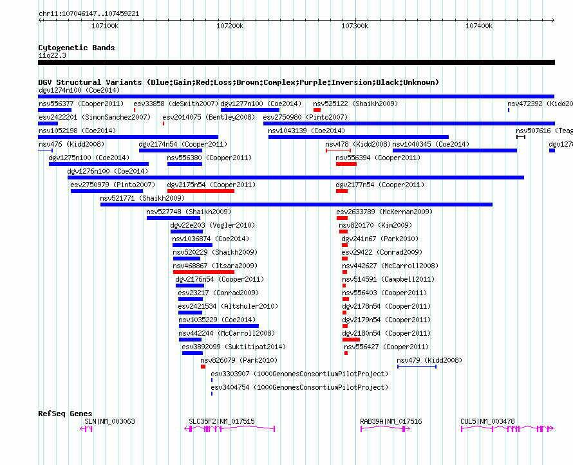573x465 pixels.
Task: Select dgv2174n54 (Cooper2011) label
Action: [x=183, y=144]
